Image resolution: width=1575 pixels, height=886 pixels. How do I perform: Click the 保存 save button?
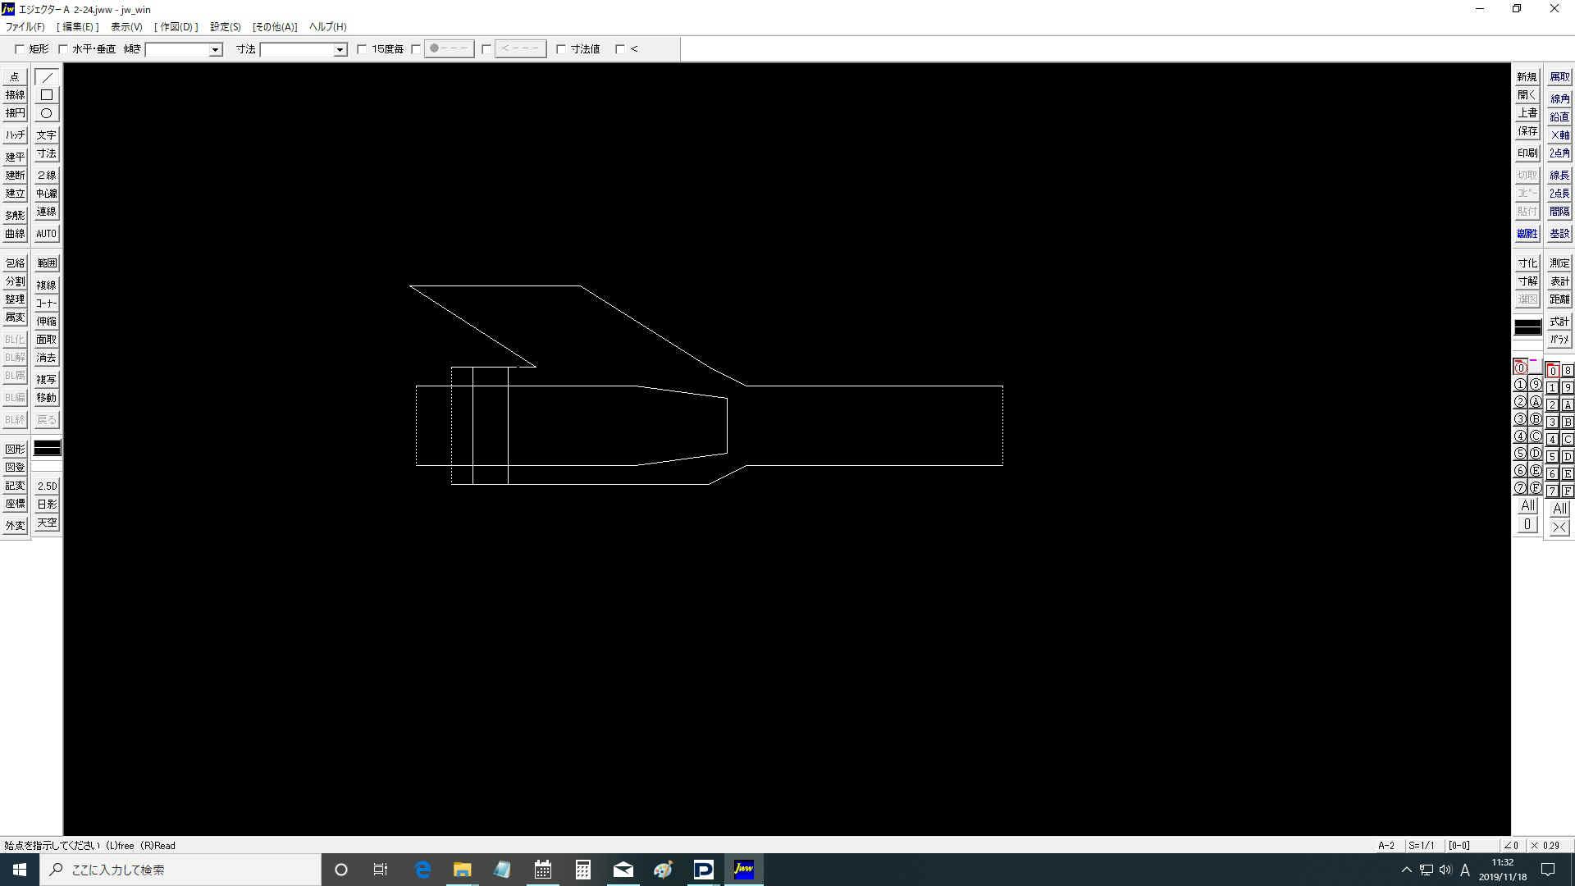click(x=1527, y=131)
